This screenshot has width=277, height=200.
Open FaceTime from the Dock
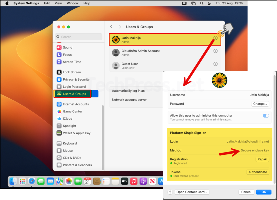click(x=78, y=181)
